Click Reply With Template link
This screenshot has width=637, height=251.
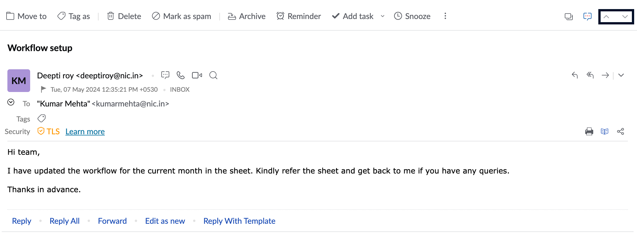coord(239,221)
